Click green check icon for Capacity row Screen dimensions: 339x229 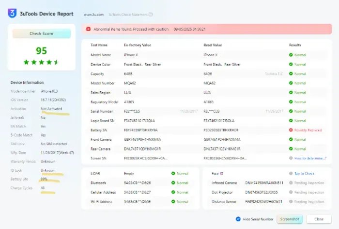coord(291,74)
